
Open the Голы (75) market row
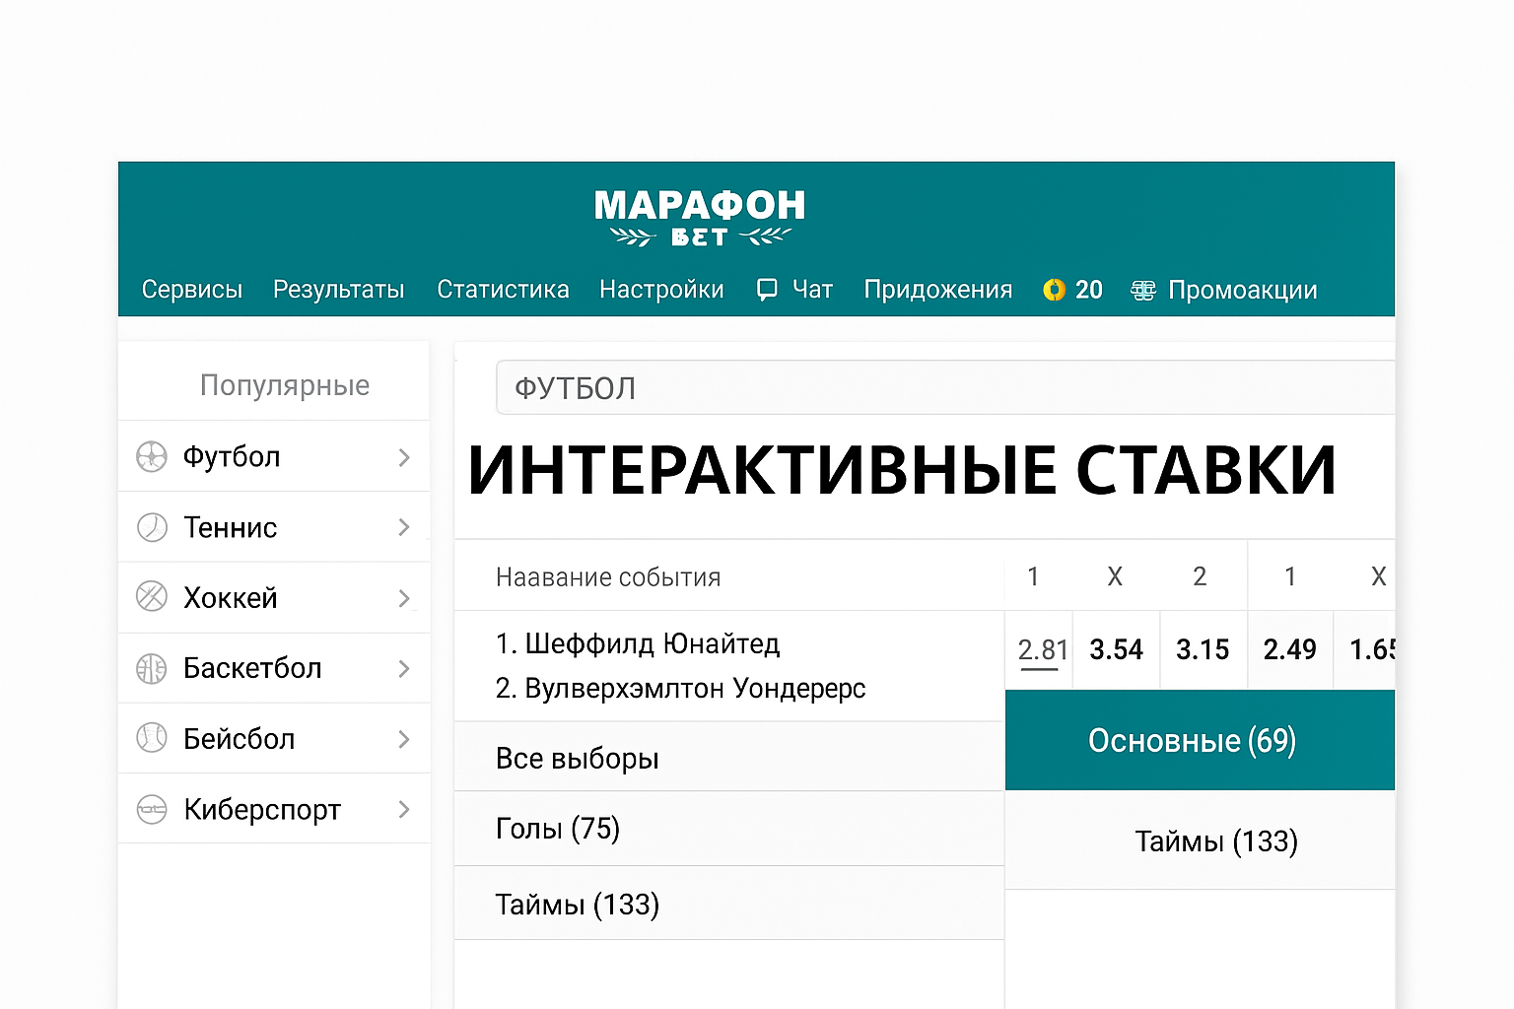728,829
